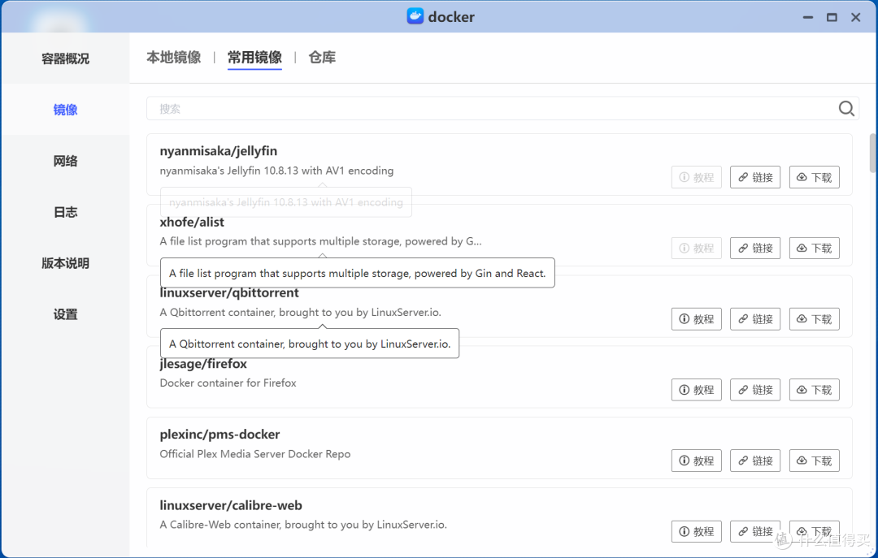Open 日志 in the sidebar

click(66, 212)
